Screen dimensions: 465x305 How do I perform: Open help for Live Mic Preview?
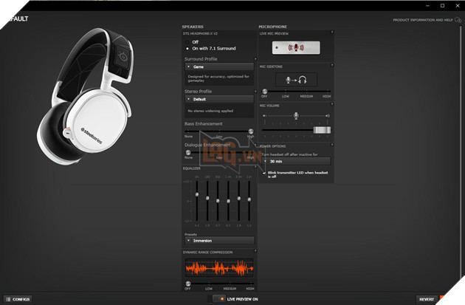[x=332, y=32]
